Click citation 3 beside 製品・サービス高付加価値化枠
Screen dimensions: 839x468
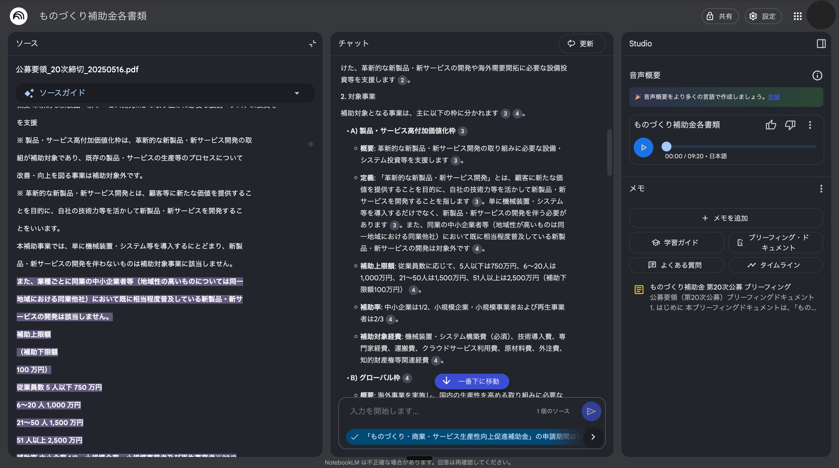(x=462, y=131)
